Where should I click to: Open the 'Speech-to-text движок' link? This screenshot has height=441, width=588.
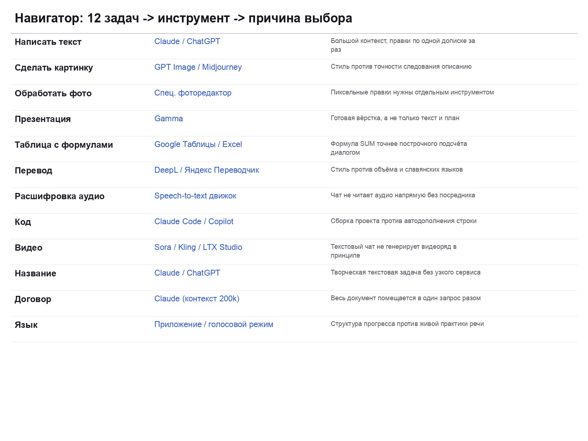click(x=195, y=196)
